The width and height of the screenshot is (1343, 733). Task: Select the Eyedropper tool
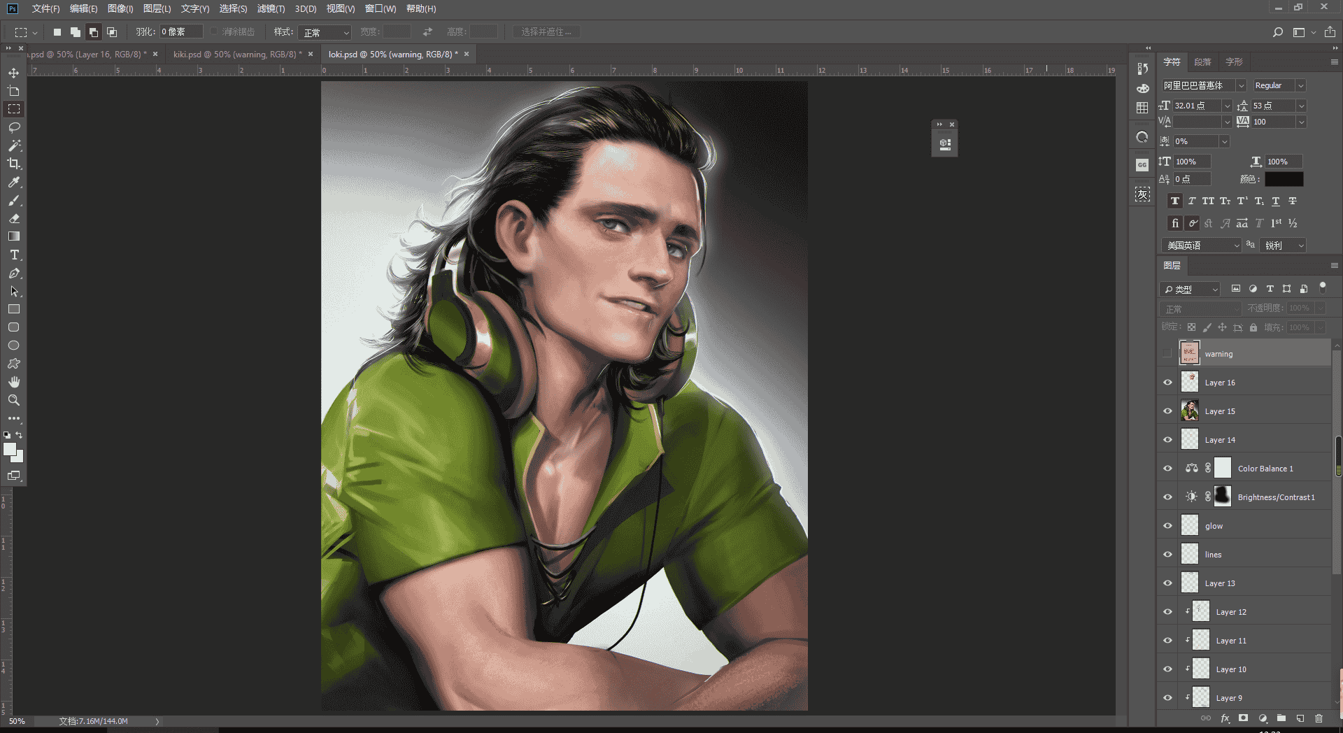pyautogui.click(x=13, y=182)
